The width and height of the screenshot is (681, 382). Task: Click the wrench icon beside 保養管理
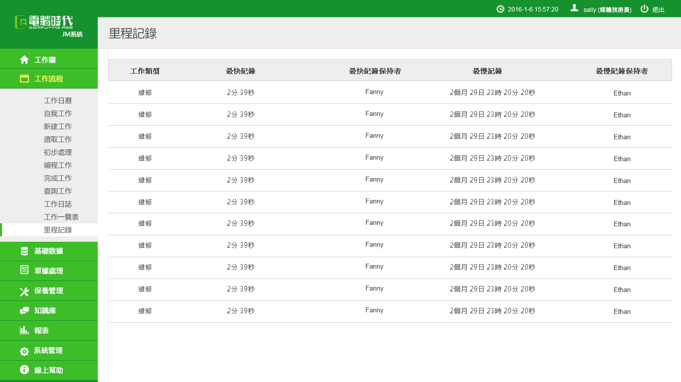pyautogui.click(x=24, y=291)
